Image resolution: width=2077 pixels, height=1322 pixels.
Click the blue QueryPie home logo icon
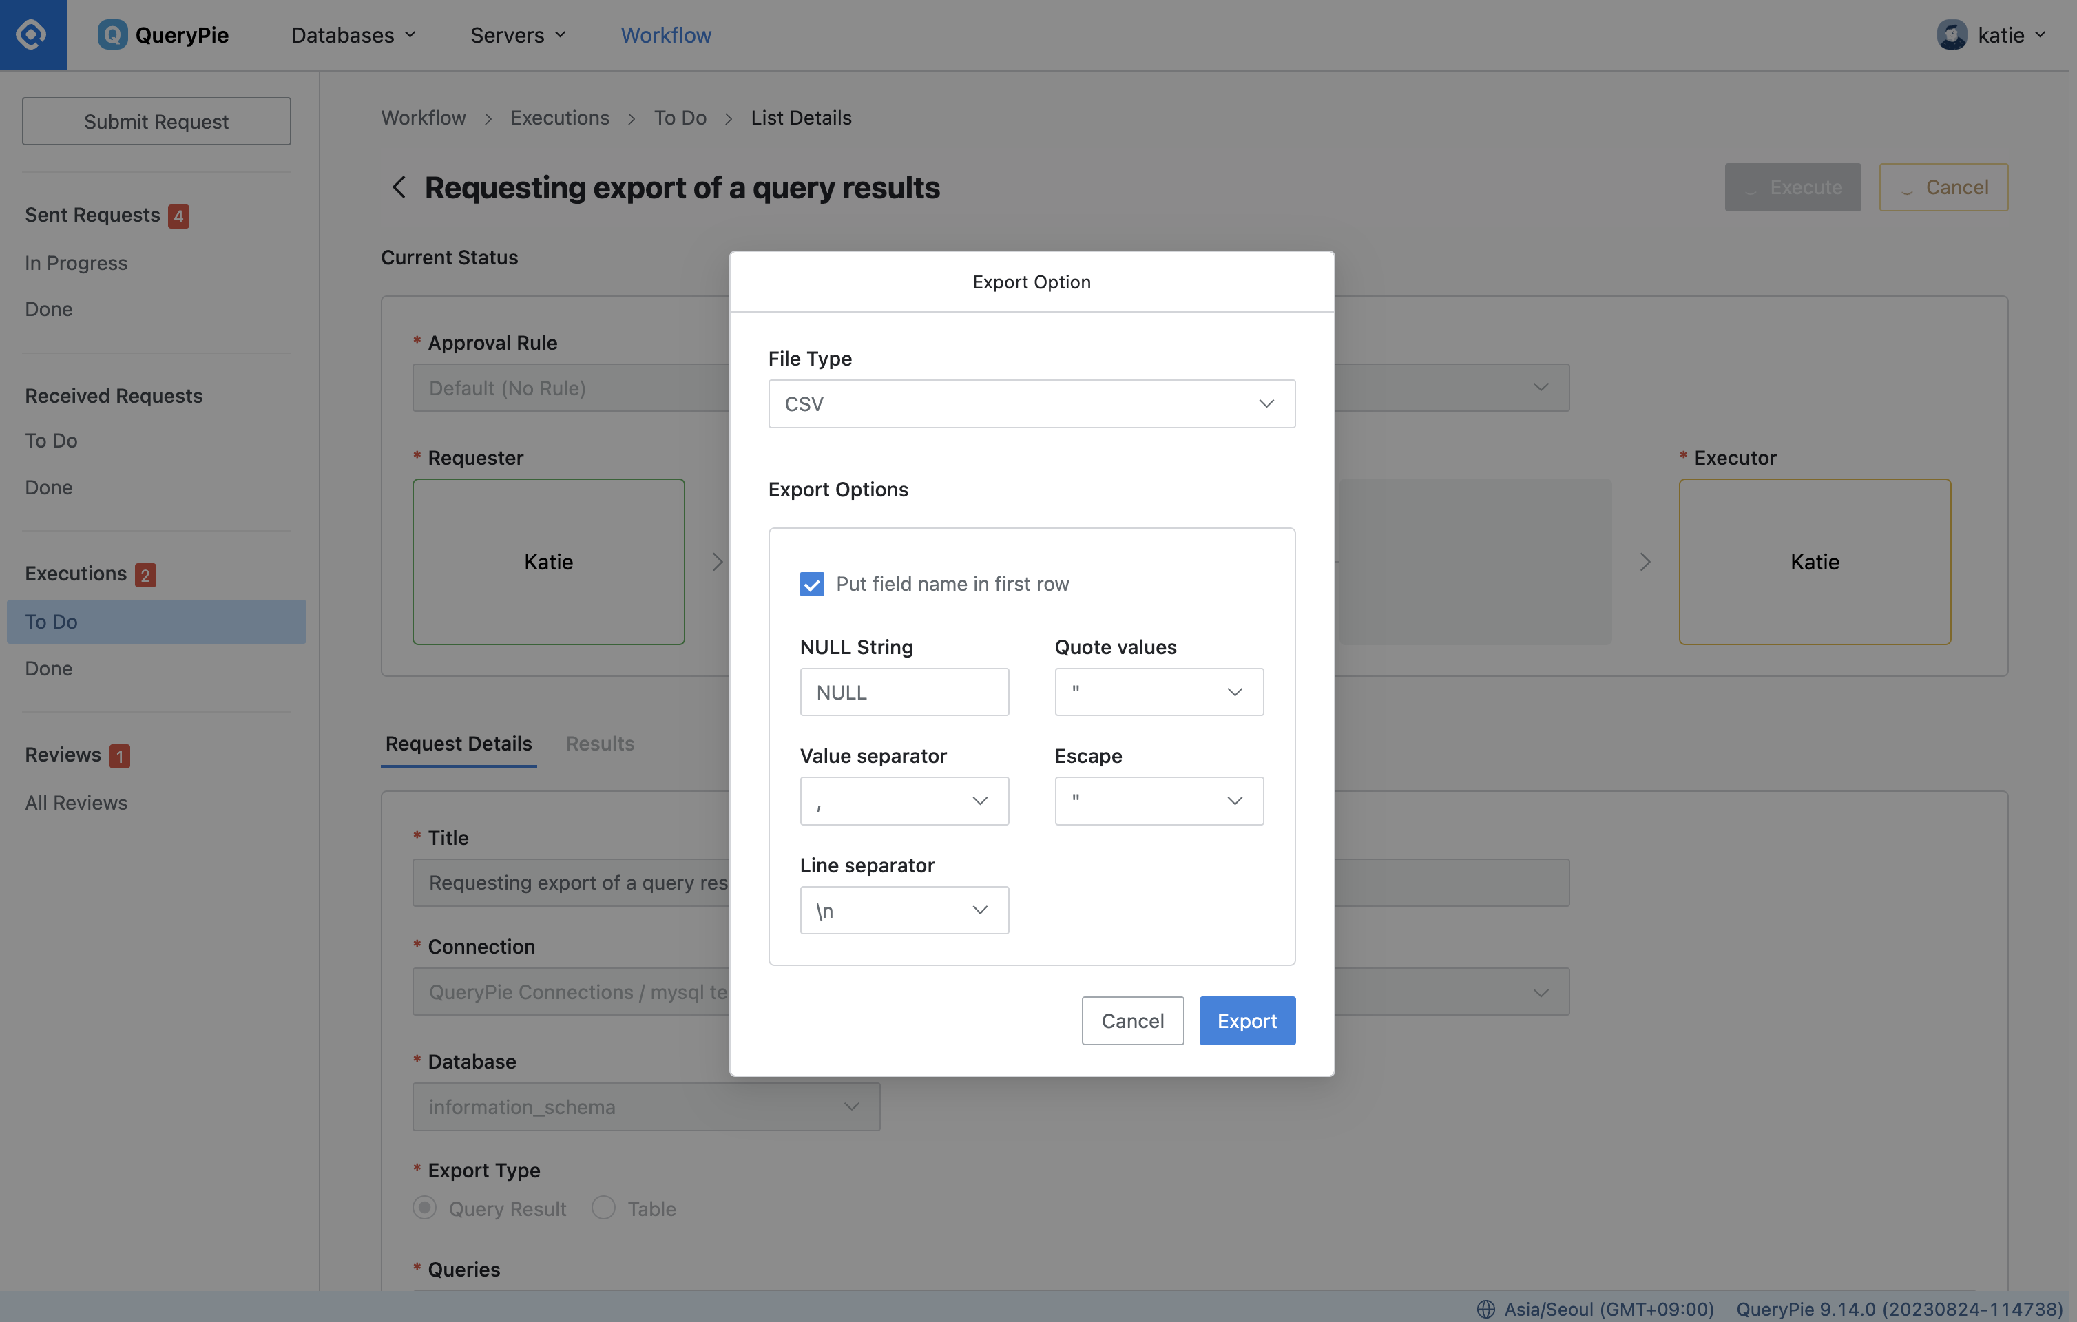click(x=33, y=34)
